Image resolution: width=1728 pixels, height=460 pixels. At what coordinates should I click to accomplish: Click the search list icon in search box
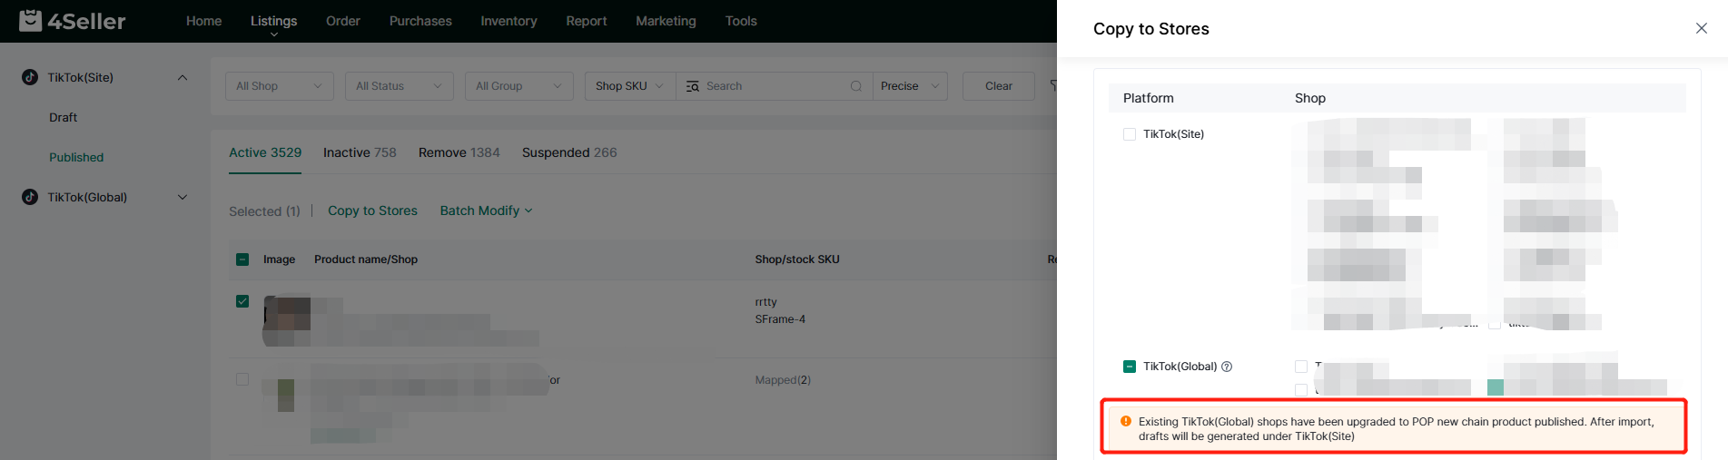pos(693,86)
